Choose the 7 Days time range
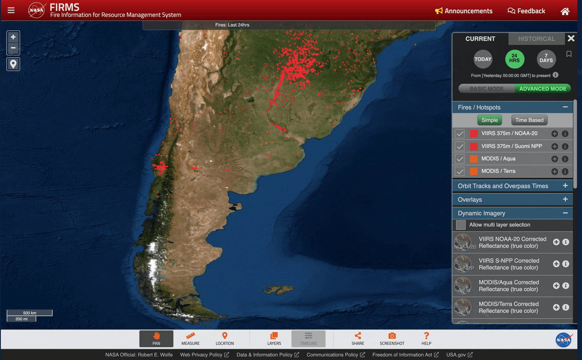The image size is (582, 360). [x=546, y=59]
